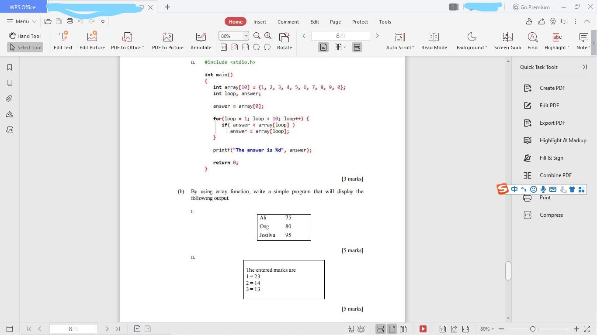This screenshot has height=335, width=597.
Task: Launch Screen Grab tool
Action: coord(507,41)
